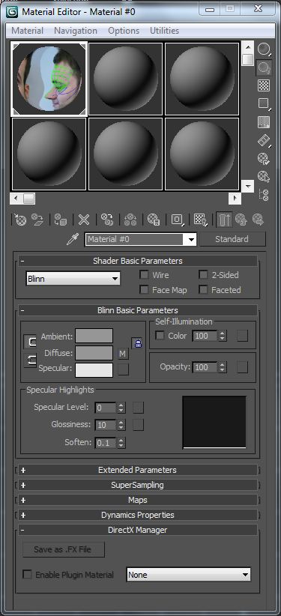The image size is (281, 616).
Task: Open the Utilities menu
Action: click(164, 31)
